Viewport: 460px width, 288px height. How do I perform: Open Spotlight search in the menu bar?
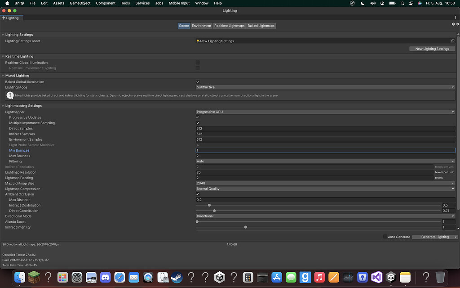(402, 3)
